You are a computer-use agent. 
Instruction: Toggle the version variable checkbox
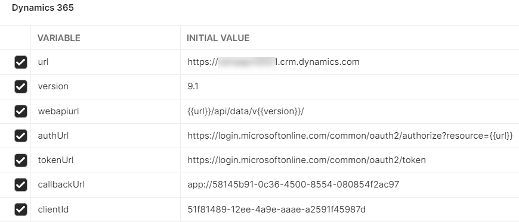(x=20, y=86)
